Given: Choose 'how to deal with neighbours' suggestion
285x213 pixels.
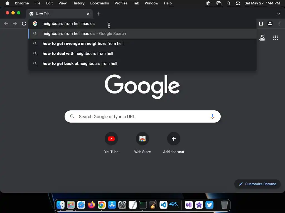Looking at the screenshot, I should tap(142, 54).
